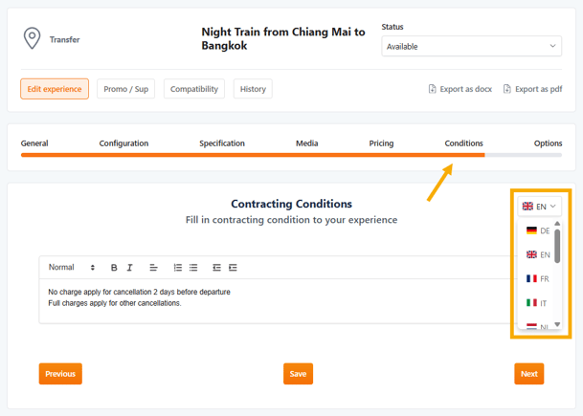The height and width of the screenshot is (416, 583).
Task: Click the text alignment icon
Action: tap(153, 268)
